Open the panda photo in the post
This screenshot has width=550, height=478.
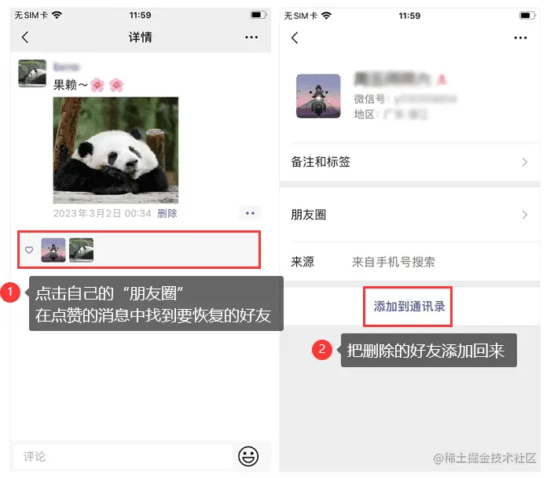115,150
